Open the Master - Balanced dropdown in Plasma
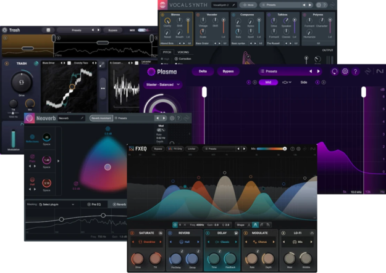 tap(162, 84)
